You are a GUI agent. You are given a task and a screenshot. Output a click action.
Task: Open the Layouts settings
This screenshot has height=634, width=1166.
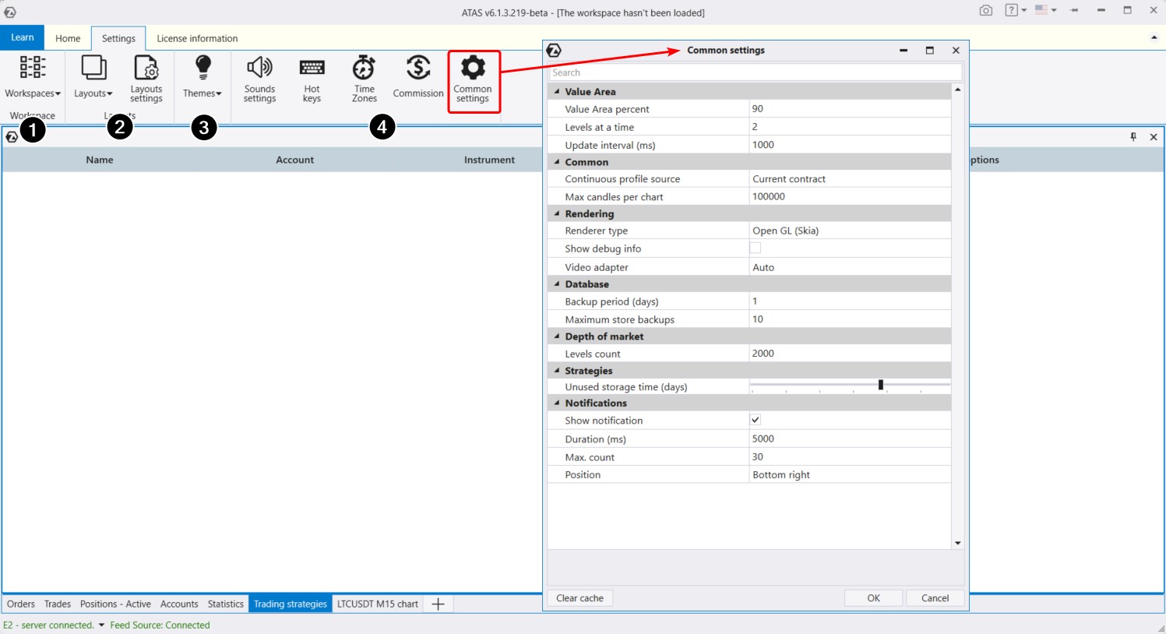coord(146,79)
